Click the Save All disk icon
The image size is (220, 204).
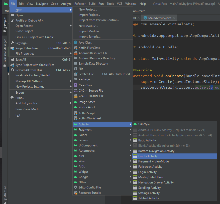coord(12,60)
